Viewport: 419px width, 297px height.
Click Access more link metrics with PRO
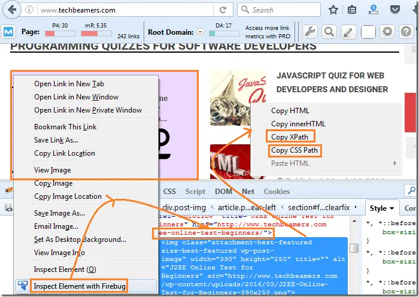(x=267, y=32)
